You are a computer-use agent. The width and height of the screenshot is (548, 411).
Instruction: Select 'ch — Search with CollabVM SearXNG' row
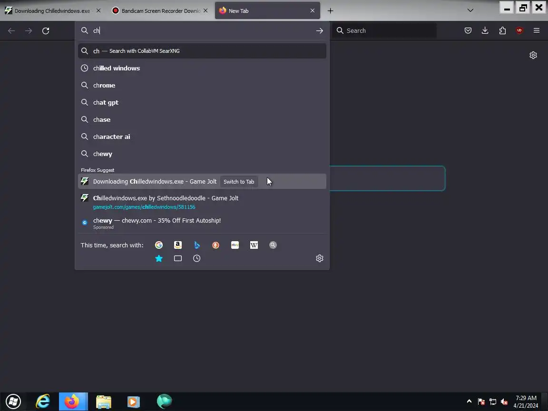(202, 51)
